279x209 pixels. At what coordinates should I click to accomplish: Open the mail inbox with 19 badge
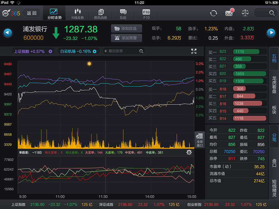click(230, 13)
